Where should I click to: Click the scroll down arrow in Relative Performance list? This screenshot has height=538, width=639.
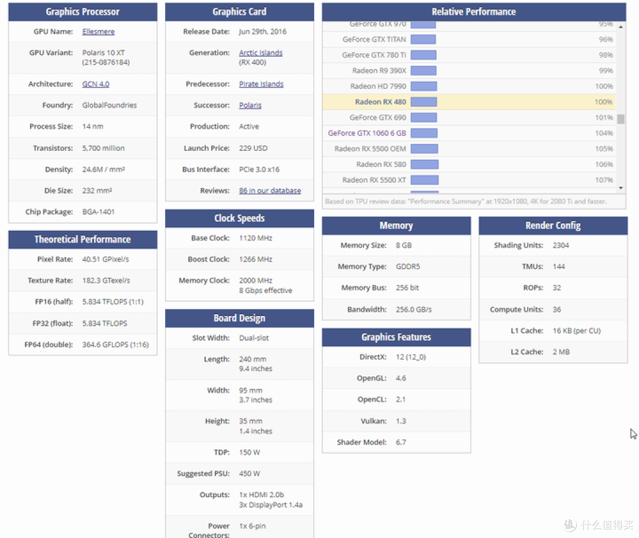pos(621,188)
